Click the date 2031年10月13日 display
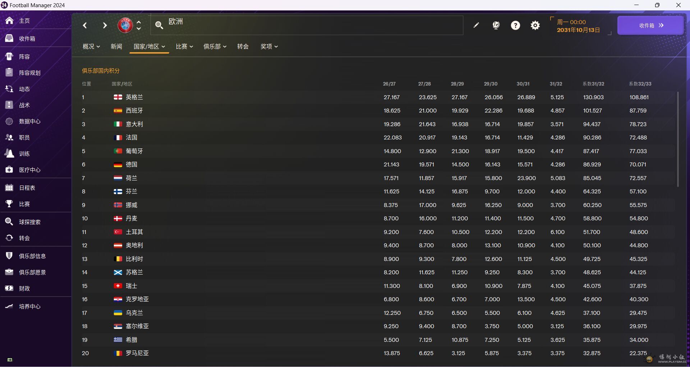The height and width of the screenshot is (367, 690). coord(578,30)
